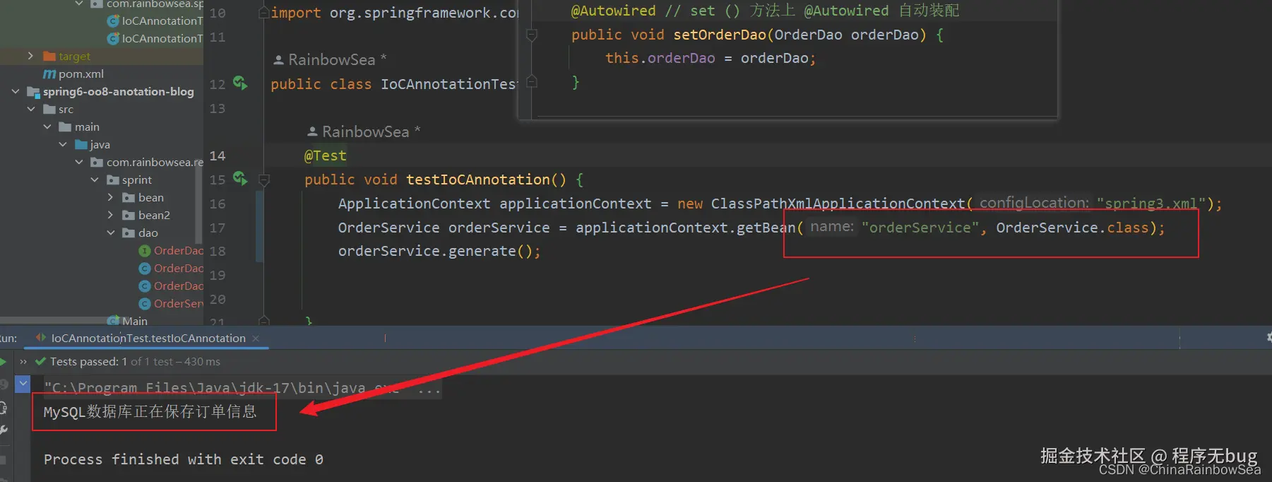This screenshot has height=482, width=1272.
Task: Fold the import block at line 10
Action: pyautogui.click(x=264, y=13)
